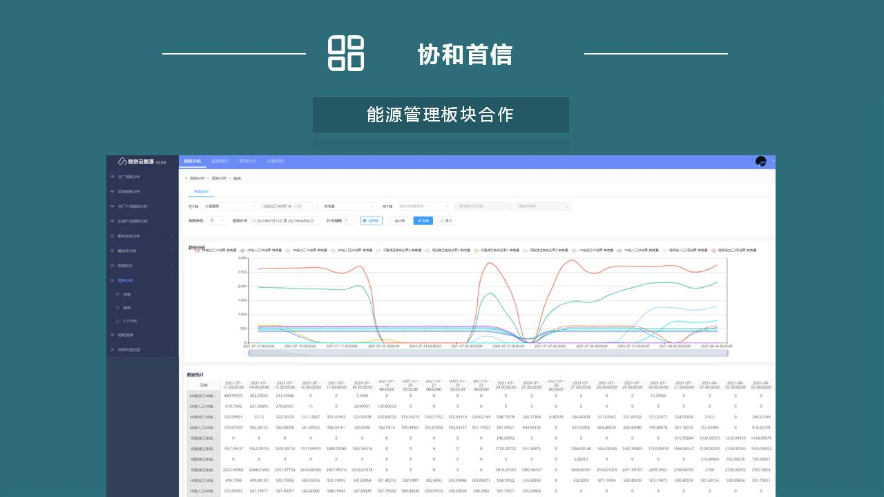Screen dimensions: 884x497
Task: Click the 导出 export button
Action: click(445, 221)
